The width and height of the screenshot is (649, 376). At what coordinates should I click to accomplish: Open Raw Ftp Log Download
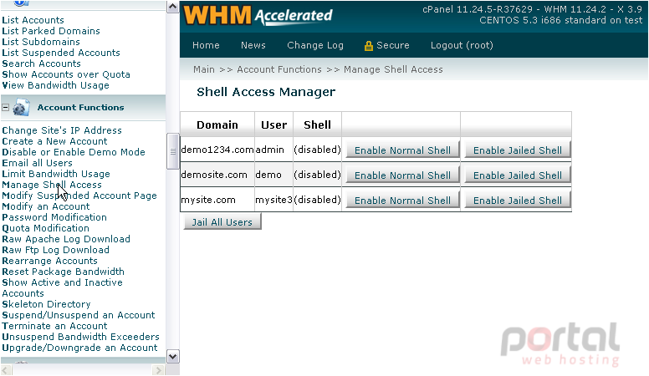coord(55,250)
